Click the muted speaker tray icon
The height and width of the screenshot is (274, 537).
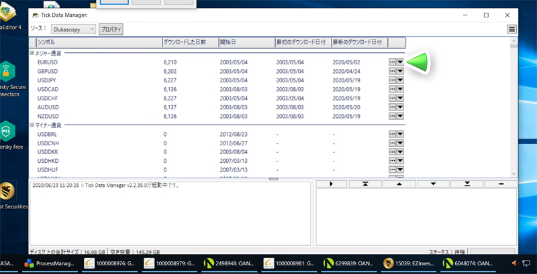click(514, 263)
